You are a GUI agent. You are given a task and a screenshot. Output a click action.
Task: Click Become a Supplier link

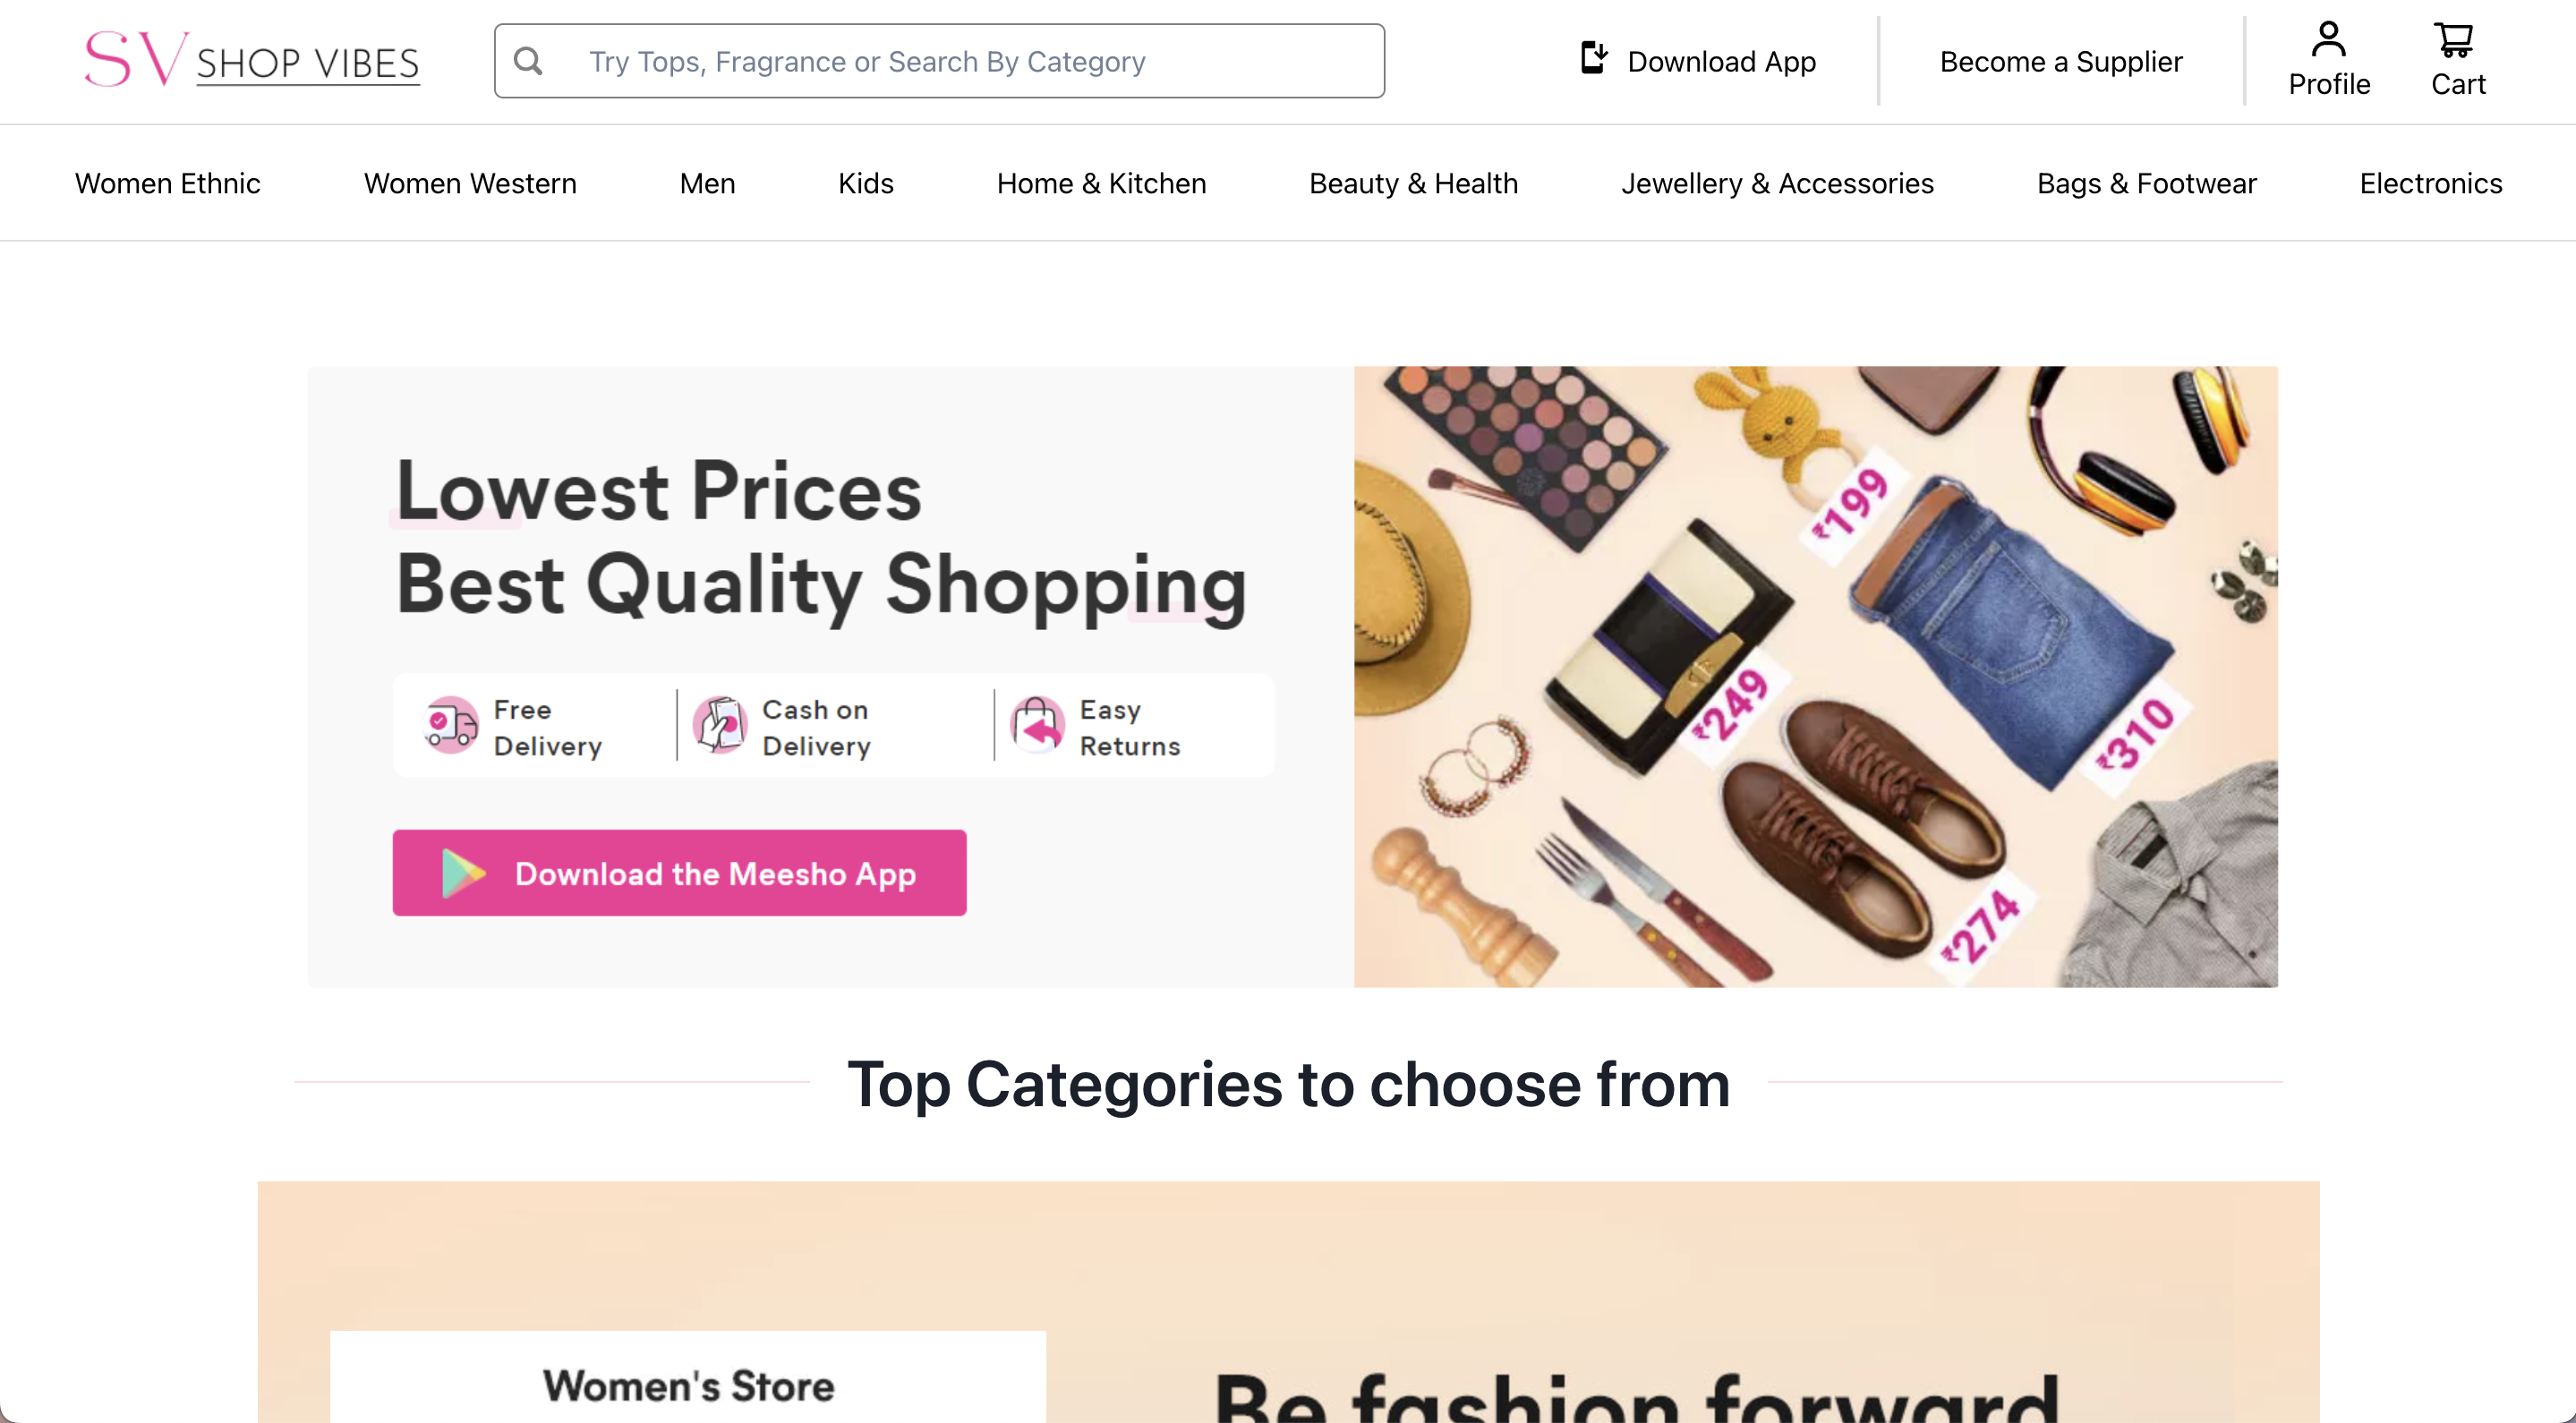coord(2060,61)
